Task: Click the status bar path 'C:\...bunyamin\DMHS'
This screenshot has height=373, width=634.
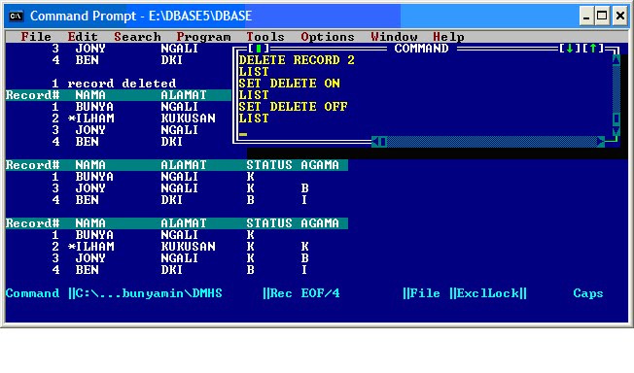Action: [149, 293]
